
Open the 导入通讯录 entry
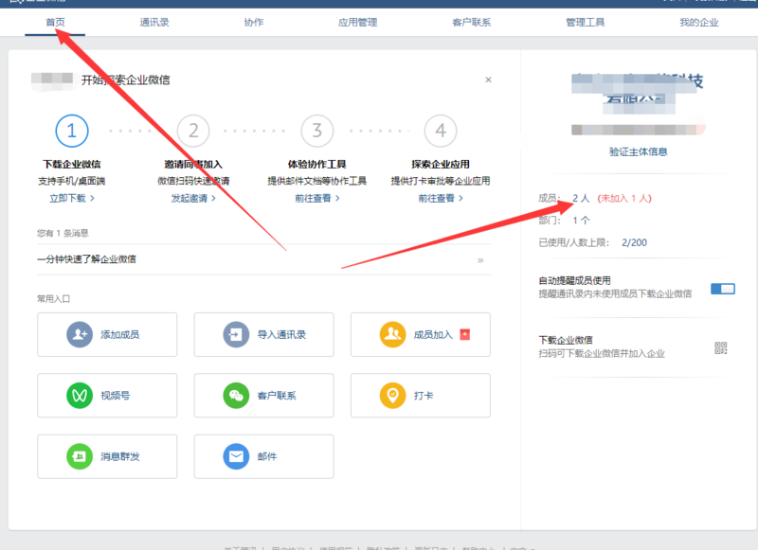[264, 334]
